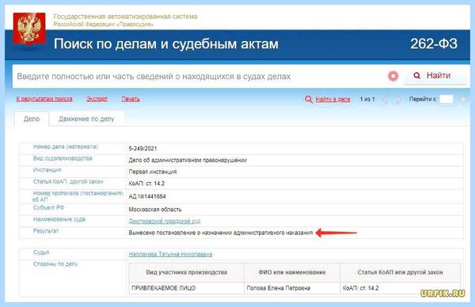Viewport: 475px width, 307px height.
Task: Click Дело об административном правонарушении text
Action: (x=188, y=160)
